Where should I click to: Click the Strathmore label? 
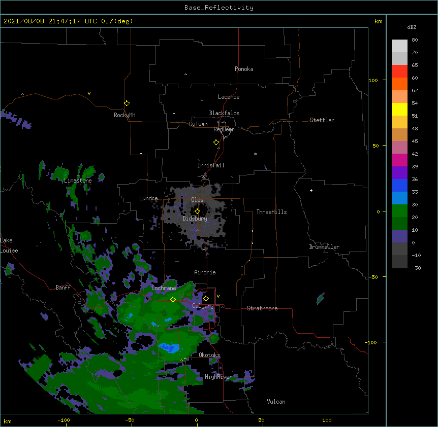262,308
